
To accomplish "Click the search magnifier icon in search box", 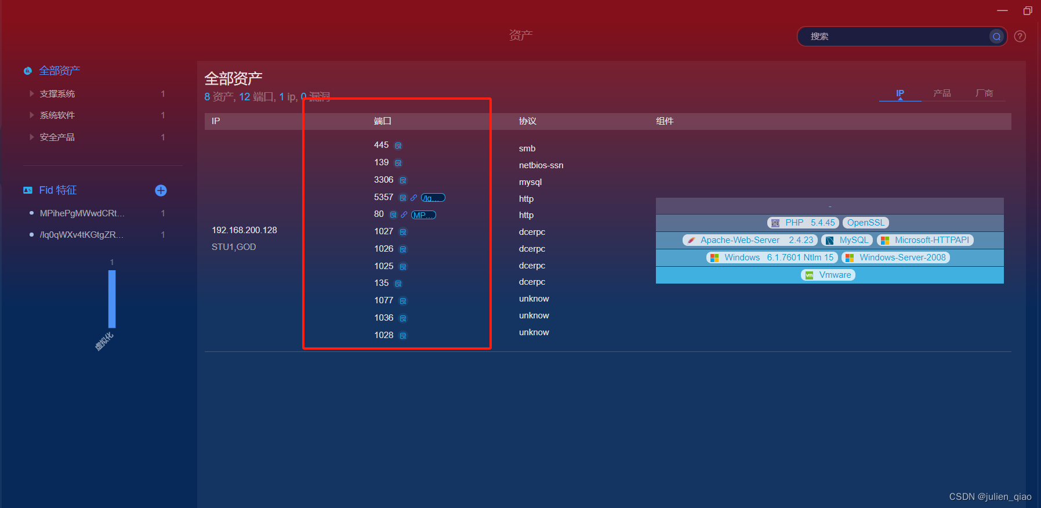I will [x=996, y=37].
